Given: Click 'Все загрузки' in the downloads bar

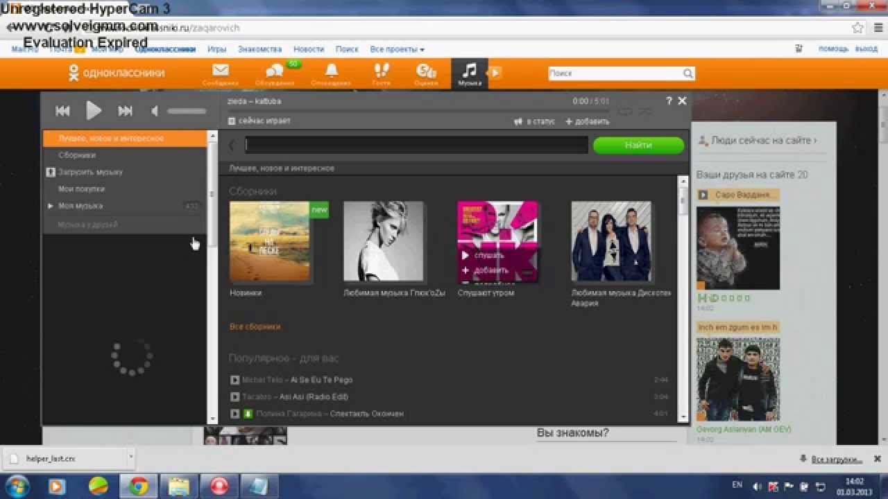Looking at the screenshot, I should [837, 459].
